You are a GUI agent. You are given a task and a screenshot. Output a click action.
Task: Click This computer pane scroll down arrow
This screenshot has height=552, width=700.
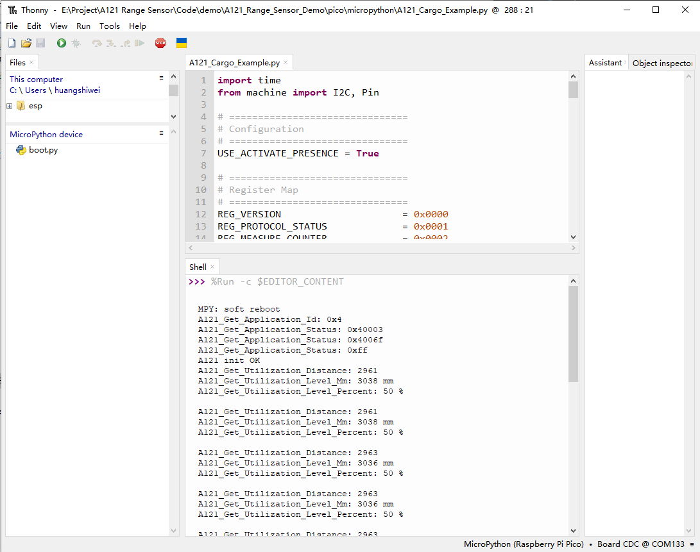click(x=174, y=117)
